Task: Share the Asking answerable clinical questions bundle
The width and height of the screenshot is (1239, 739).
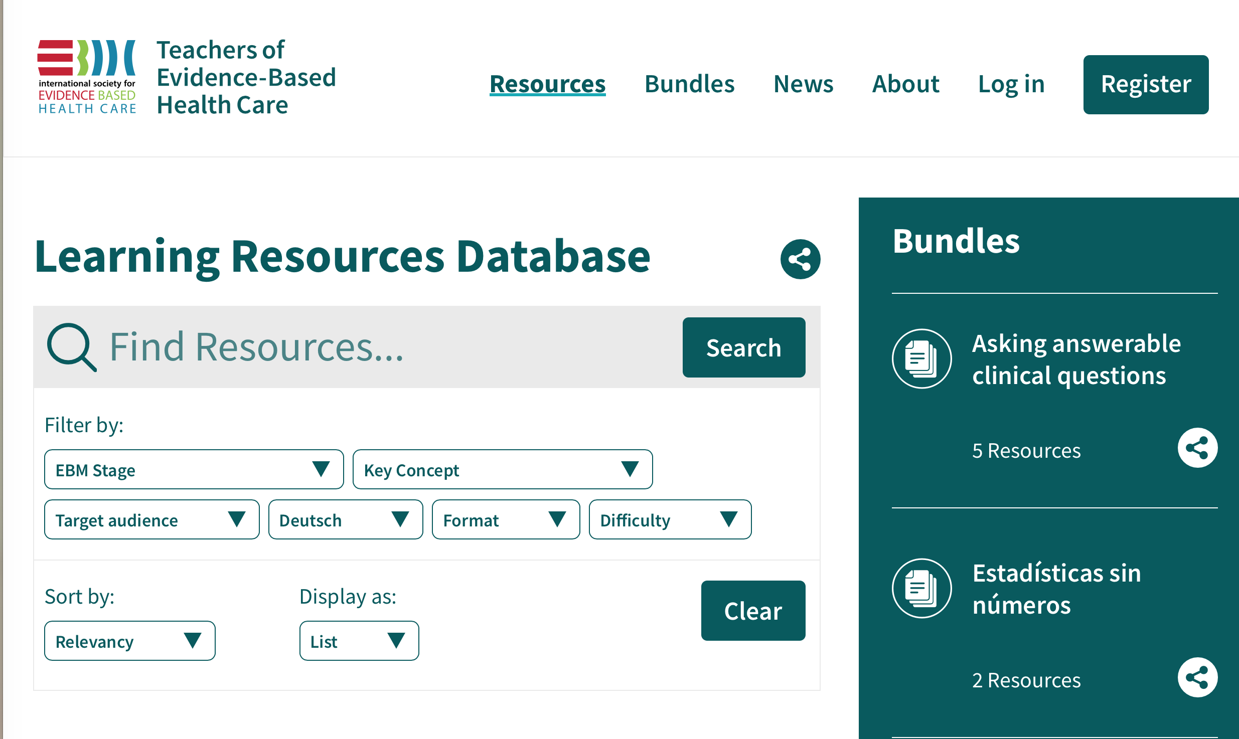Action: coord(1197,448)
